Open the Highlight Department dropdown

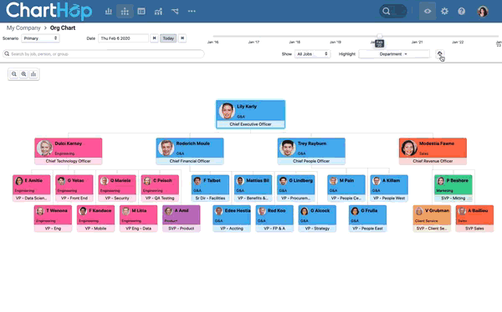[394, 54]
